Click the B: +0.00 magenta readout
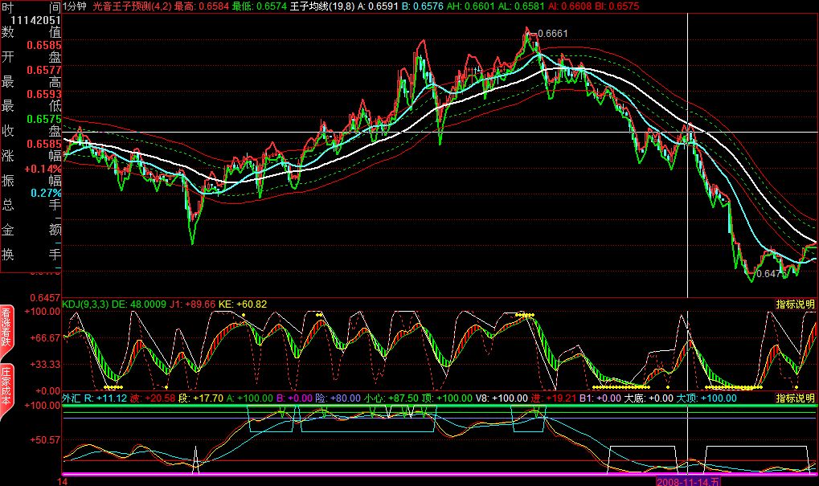 pyautogui.click(x=294, y=398)
